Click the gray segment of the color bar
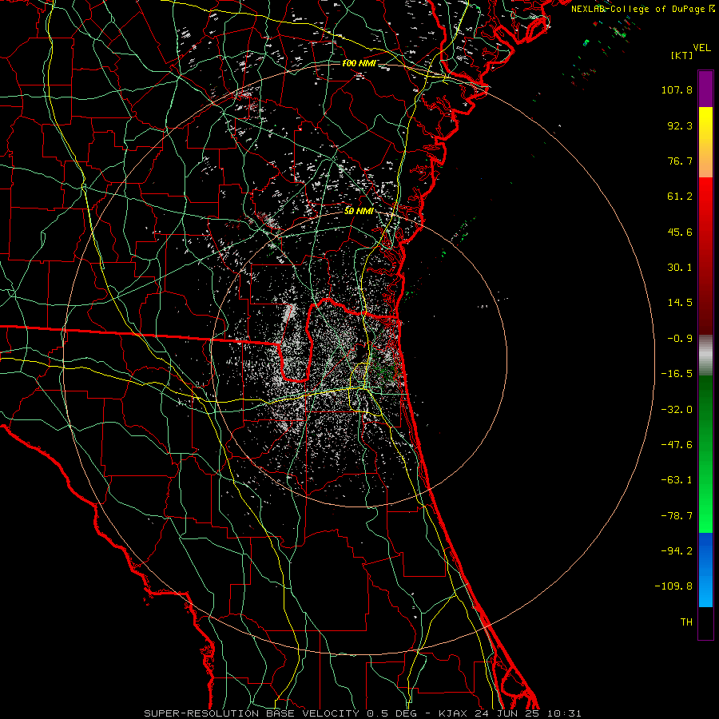The width and height of the screenshot is (719, 719). coord(705,355)
